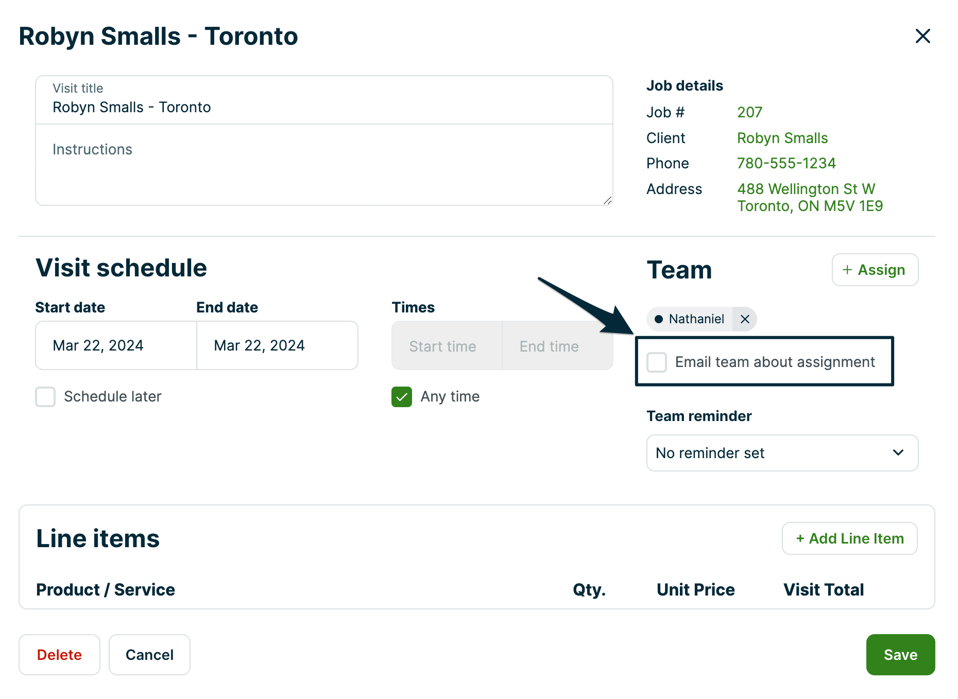Open client Robyn Smalls profile
This screenshot has height=699, width=958.
click(x=782, y=137)
